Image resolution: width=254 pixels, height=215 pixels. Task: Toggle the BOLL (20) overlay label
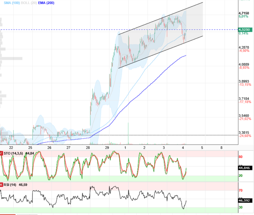(x=29, y=3)
